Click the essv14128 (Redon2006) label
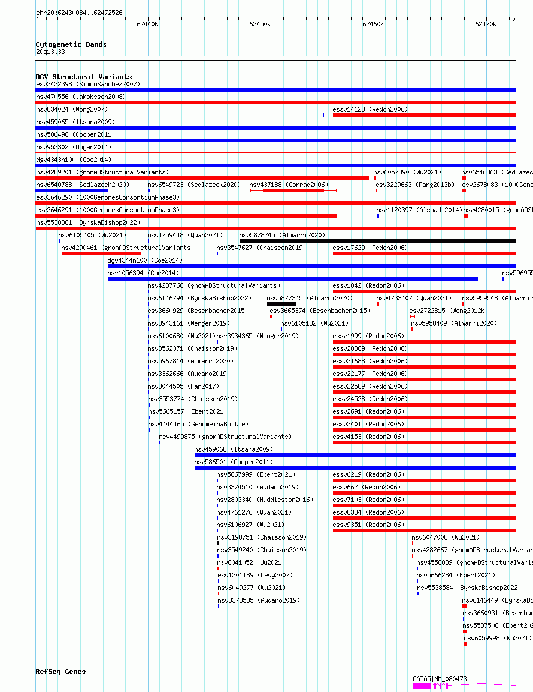Screen dimensions: 533x692 pos(370,109)
